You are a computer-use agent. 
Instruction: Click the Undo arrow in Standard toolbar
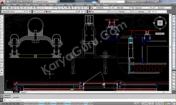tap(44, 8)
